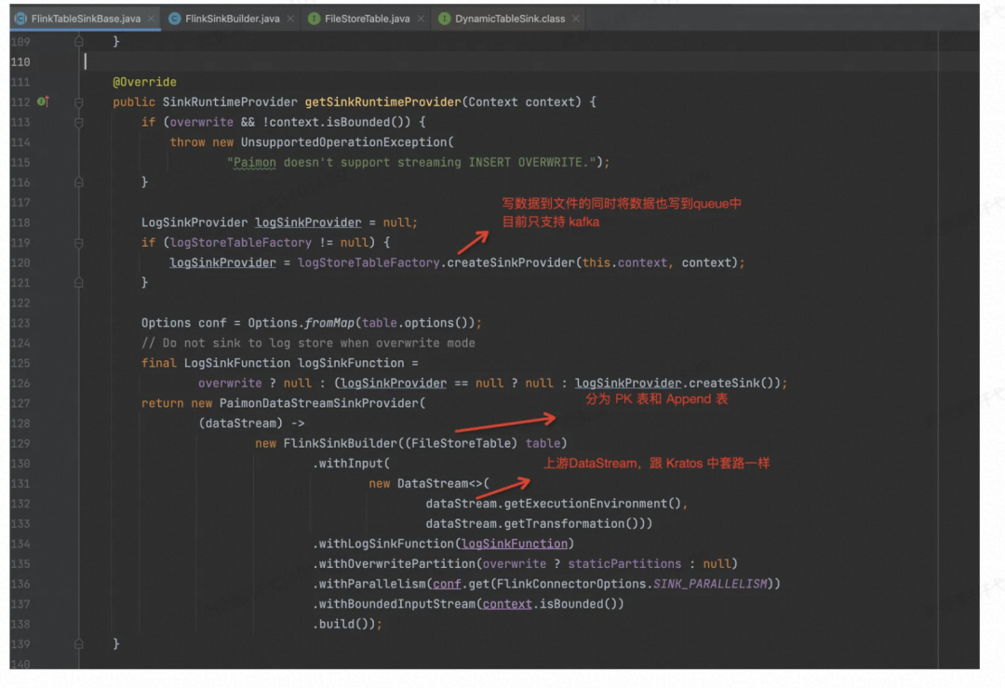Screen dimensions: 1005x688
Task: Click the FlinkSinkBuilder constructor on line 129
Action: [341, 443]
